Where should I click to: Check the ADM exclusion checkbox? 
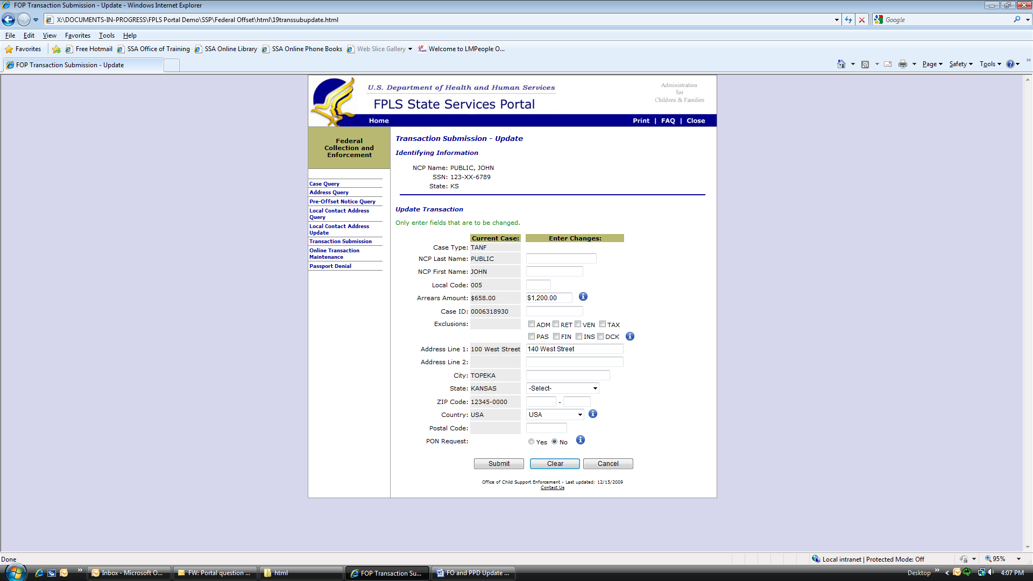532,324
